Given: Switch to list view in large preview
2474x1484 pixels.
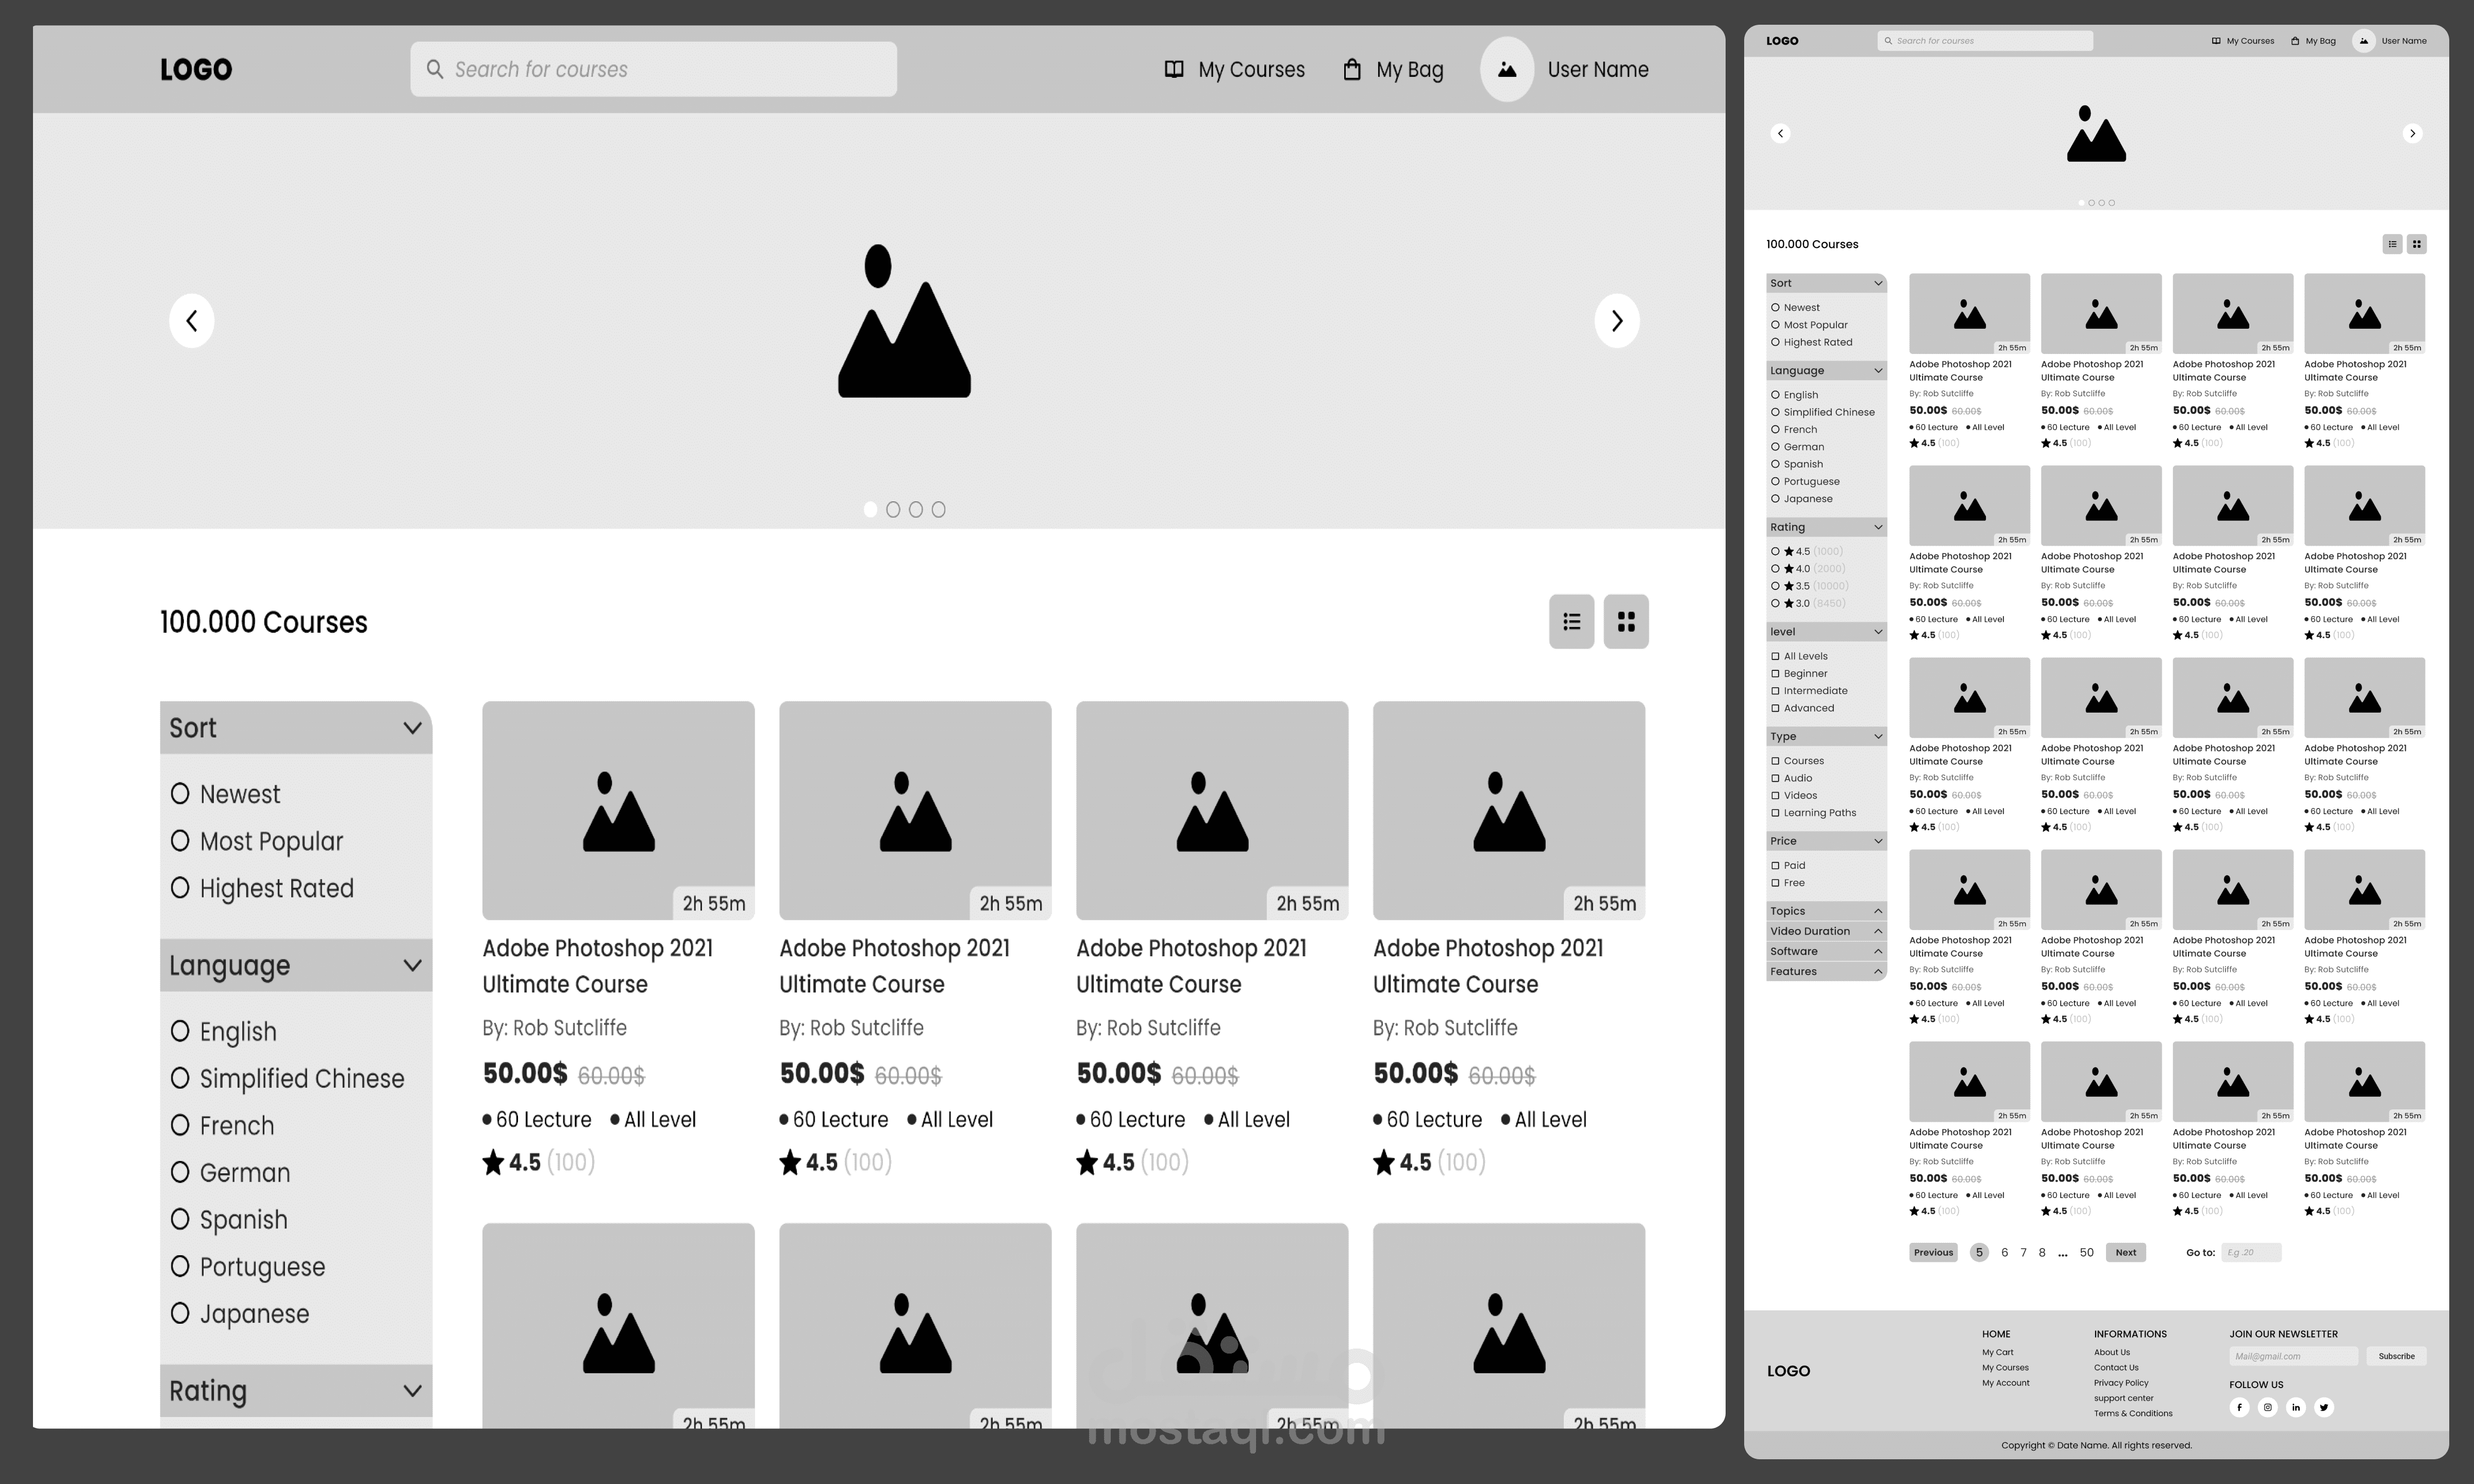Looking at the screenshot, I should pos(1571,622).
